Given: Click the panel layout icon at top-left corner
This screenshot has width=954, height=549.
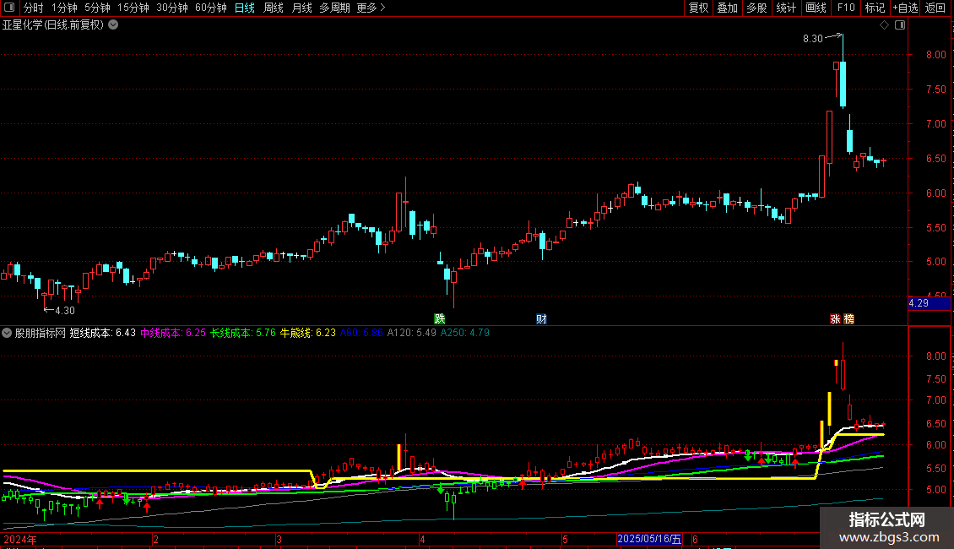Looking at the screenshot, I should [x=9, y=8].
